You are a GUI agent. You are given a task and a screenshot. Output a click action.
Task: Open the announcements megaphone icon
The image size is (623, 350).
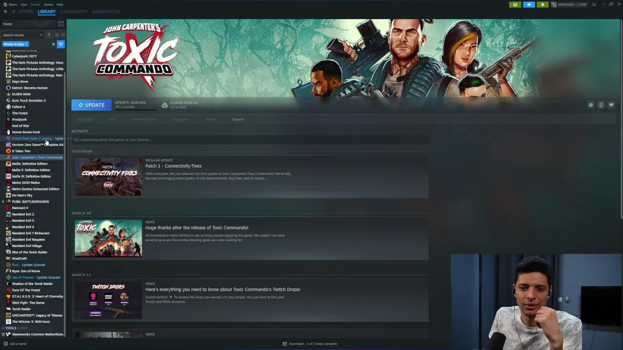529,4
